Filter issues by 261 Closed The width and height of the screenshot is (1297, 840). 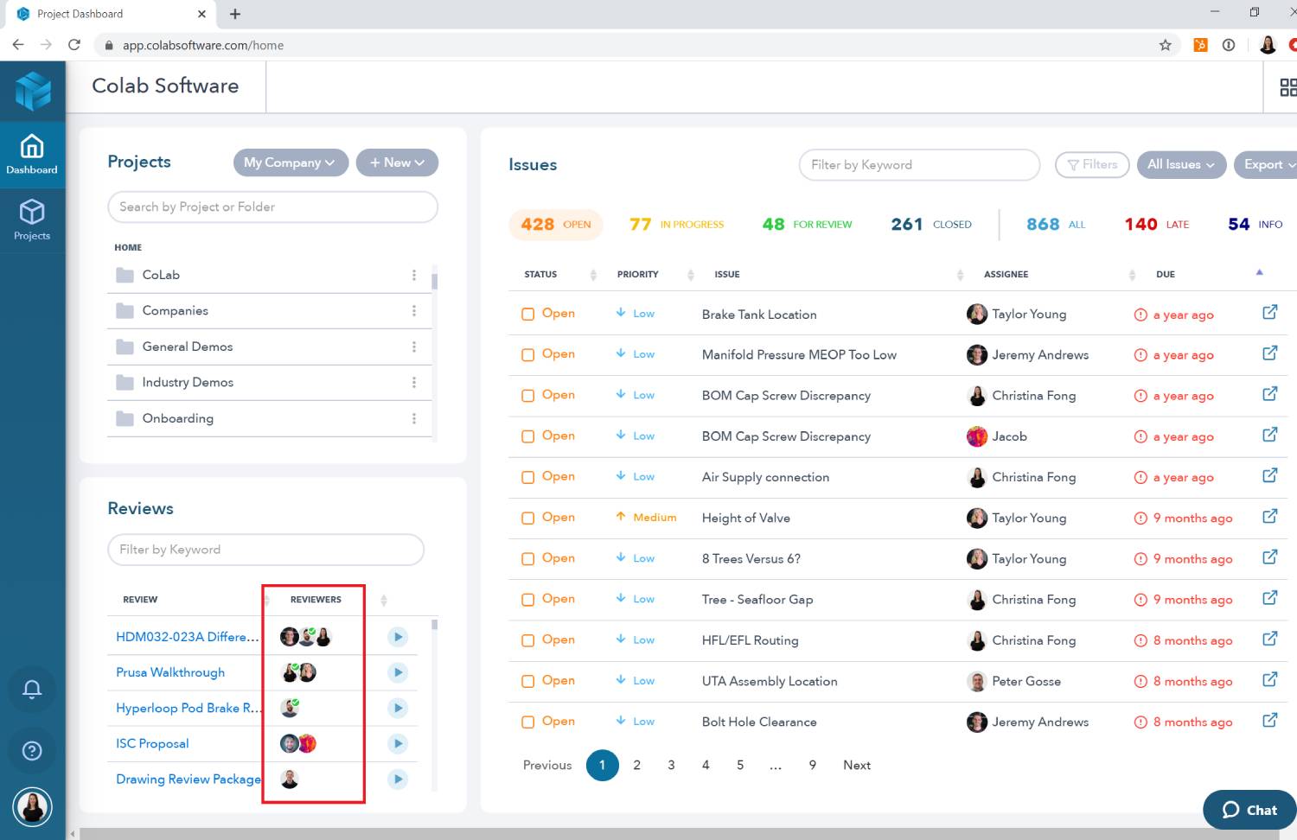[931, 225]
